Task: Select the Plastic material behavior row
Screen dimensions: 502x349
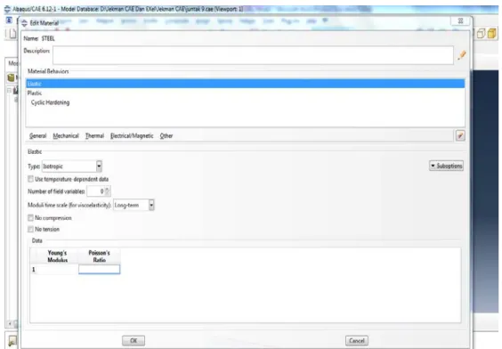Action: coord(246,93)
